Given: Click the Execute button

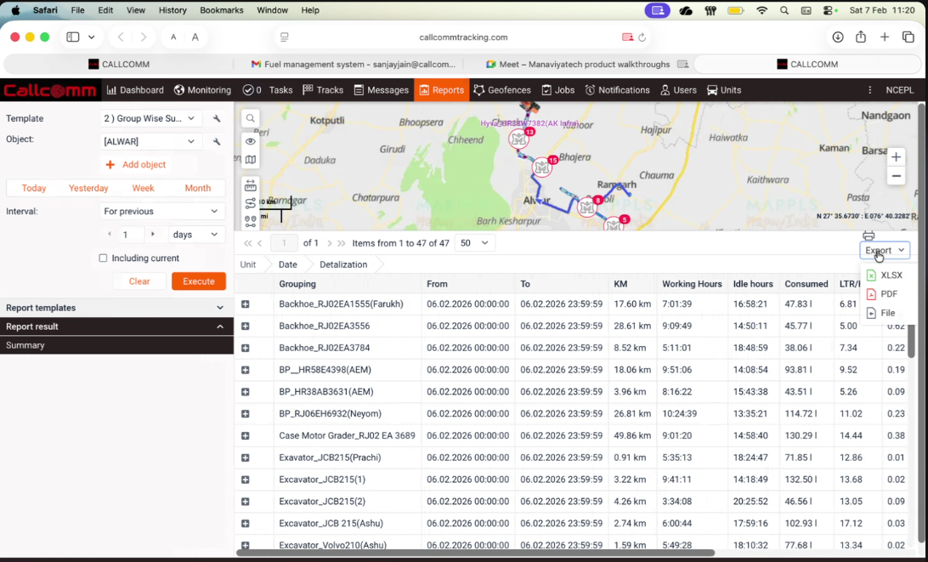Looking at the screenshot, I should [x=198, y=281].
